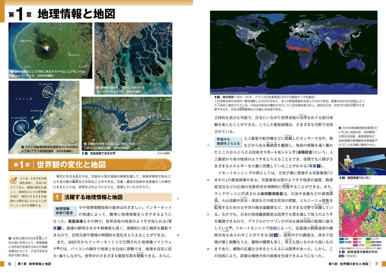This screenshot has height=273, width=386.
Task: Click the chapter title 地理情報と地図
Action: click(x=76, y=14)
